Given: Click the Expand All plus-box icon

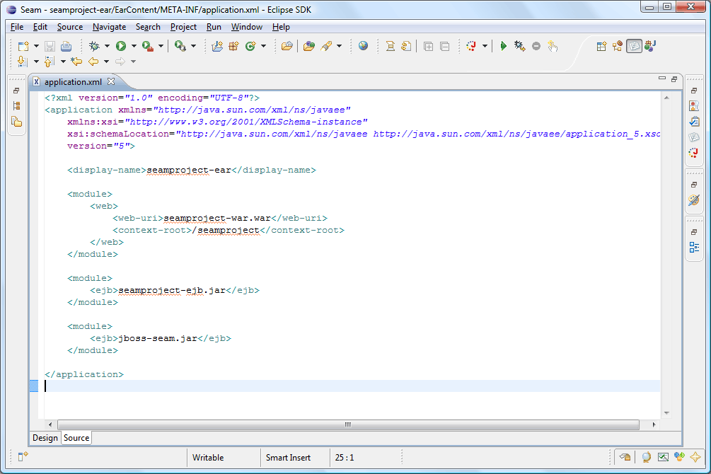Looking at the screenshot, I should (x=428, y=46).
